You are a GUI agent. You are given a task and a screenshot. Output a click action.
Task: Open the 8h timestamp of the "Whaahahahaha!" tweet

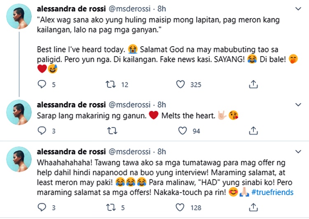pyautogui.click(x=162, y=151)
